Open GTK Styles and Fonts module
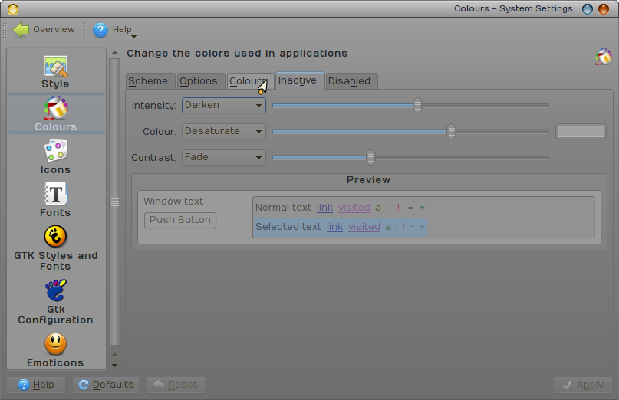The width and height of the screenshot is (619, 400). click(56, 248)
